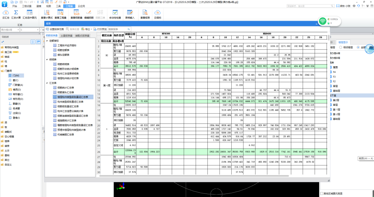This screenshot has height=197, width=374.
Task: Open 钢筋明细表 report
Action: [63, 64]
